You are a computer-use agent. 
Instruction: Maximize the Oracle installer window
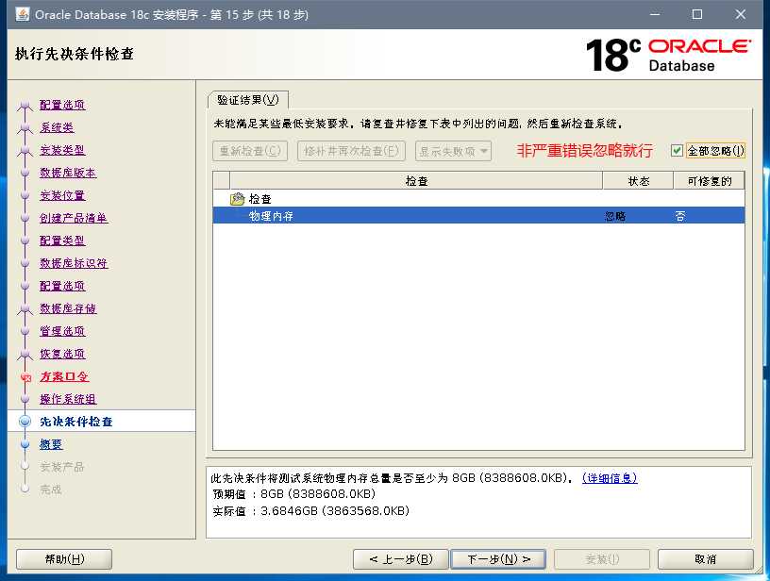696,14
